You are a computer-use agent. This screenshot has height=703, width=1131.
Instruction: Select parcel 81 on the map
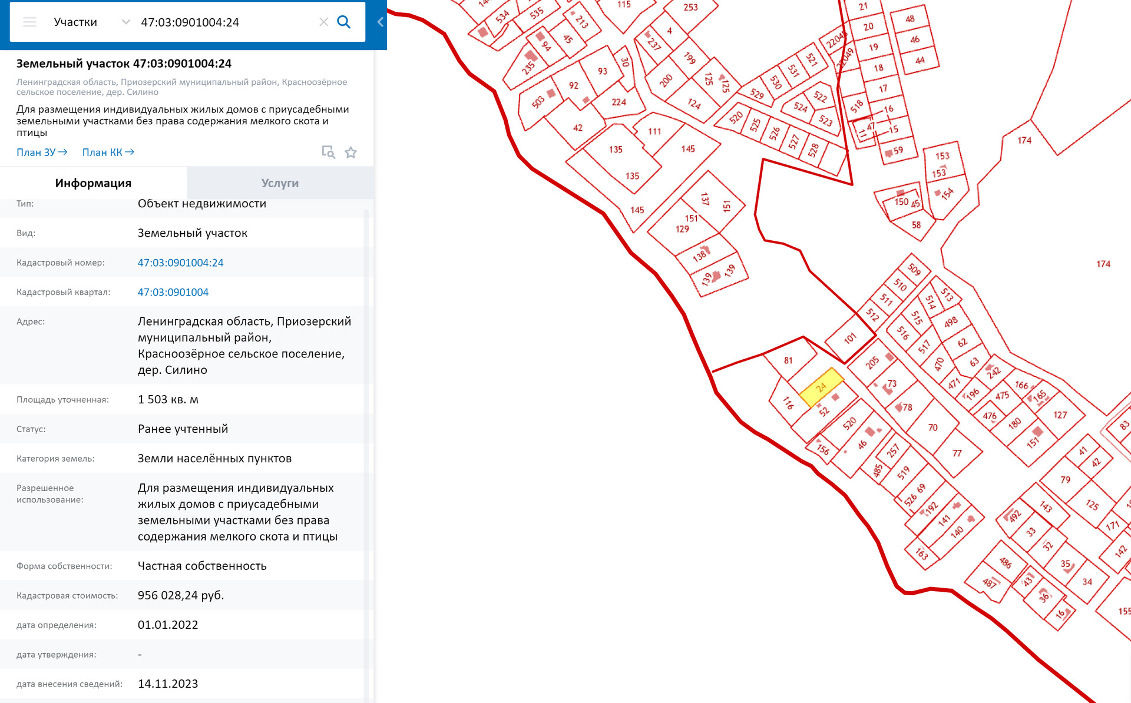(788, 360)
